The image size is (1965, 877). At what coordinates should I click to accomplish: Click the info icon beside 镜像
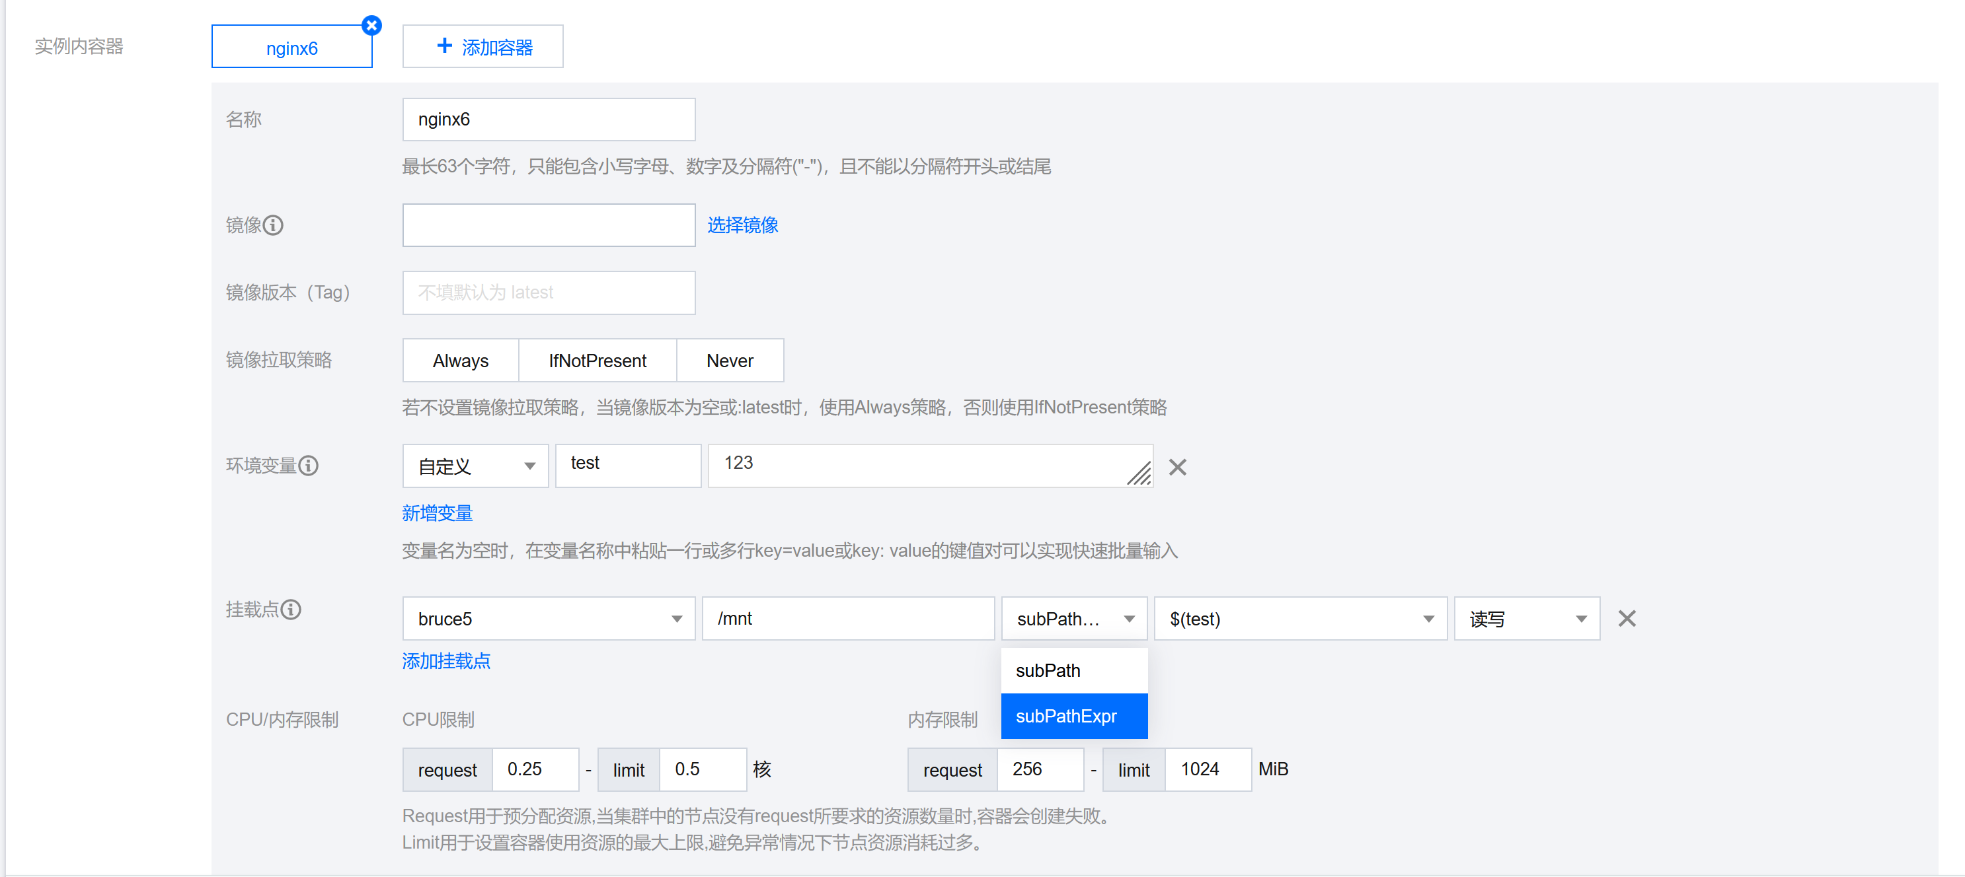point(273,226)
